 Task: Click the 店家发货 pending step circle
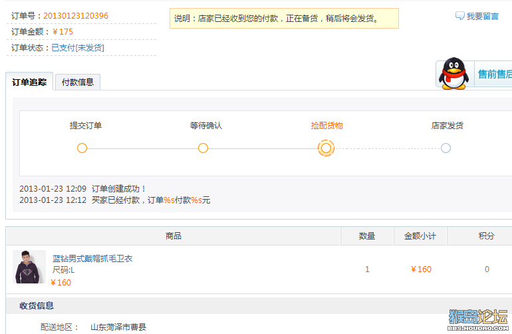click(x=446, y=148)
